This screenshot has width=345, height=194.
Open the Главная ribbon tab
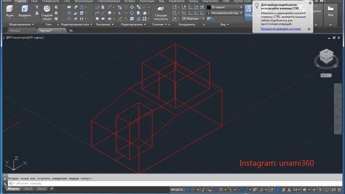21,1
